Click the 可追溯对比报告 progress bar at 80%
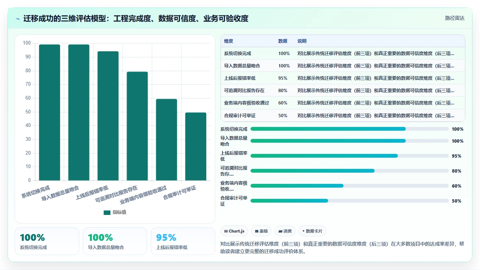Viewport: 480px width, 270px height. [349, 171]
